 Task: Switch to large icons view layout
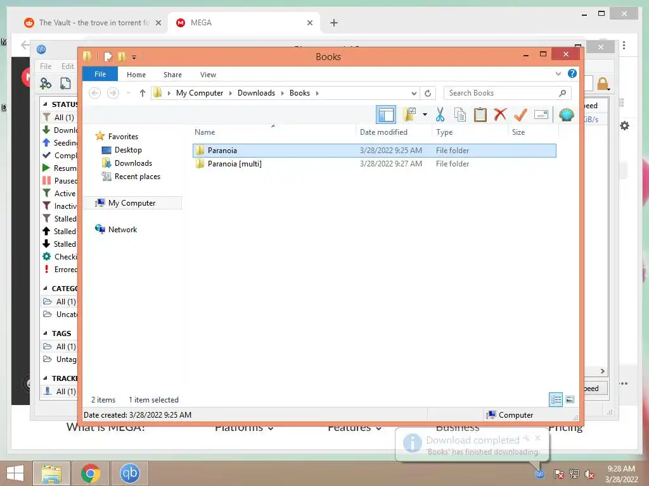570,400
